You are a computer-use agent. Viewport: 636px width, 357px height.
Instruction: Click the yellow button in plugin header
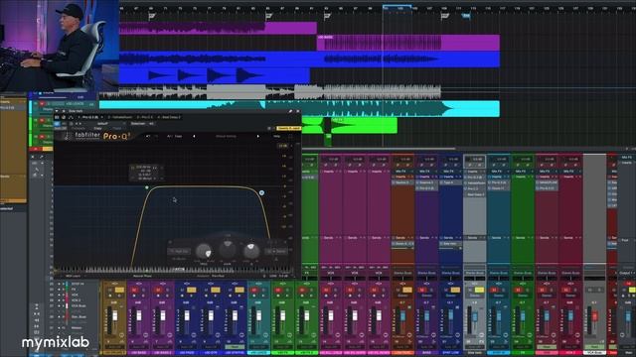[x=289, y=128]
